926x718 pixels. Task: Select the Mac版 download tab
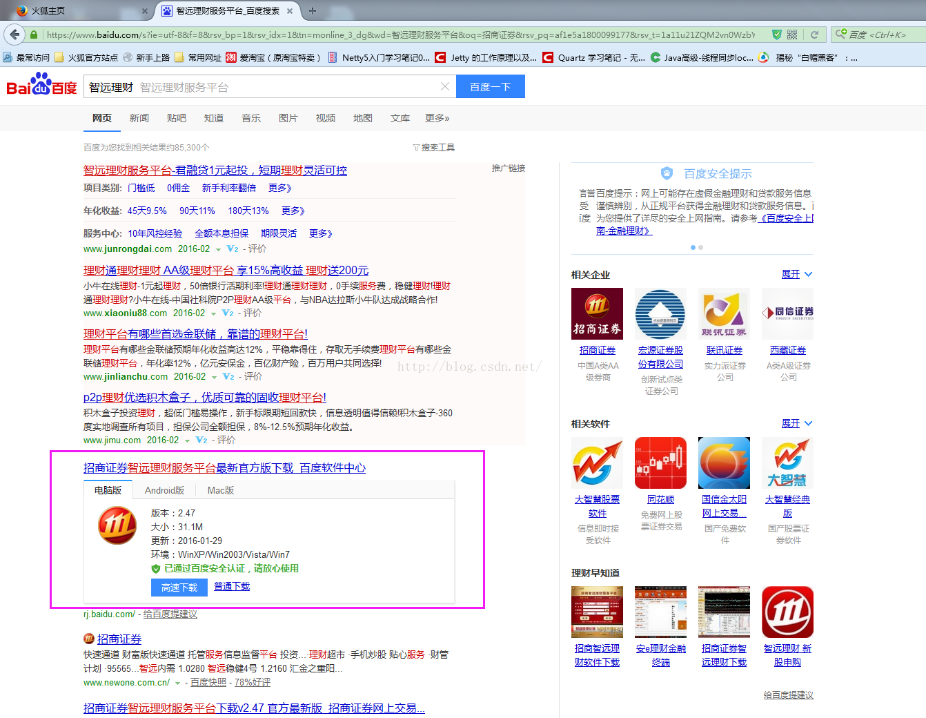point(221,490)
